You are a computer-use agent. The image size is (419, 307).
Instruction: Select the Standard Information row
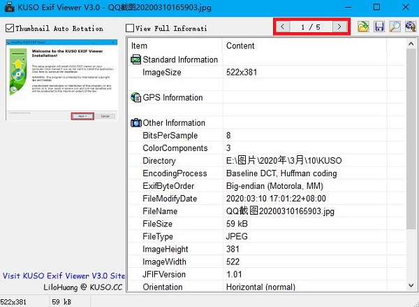point(267,59)
